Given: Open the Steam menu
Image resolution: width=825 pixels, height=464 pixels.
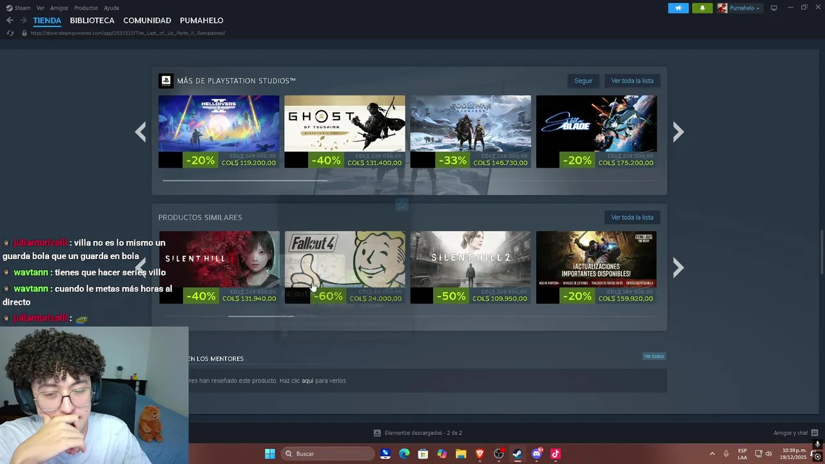Looking at the screenshot, I should 19,8.
